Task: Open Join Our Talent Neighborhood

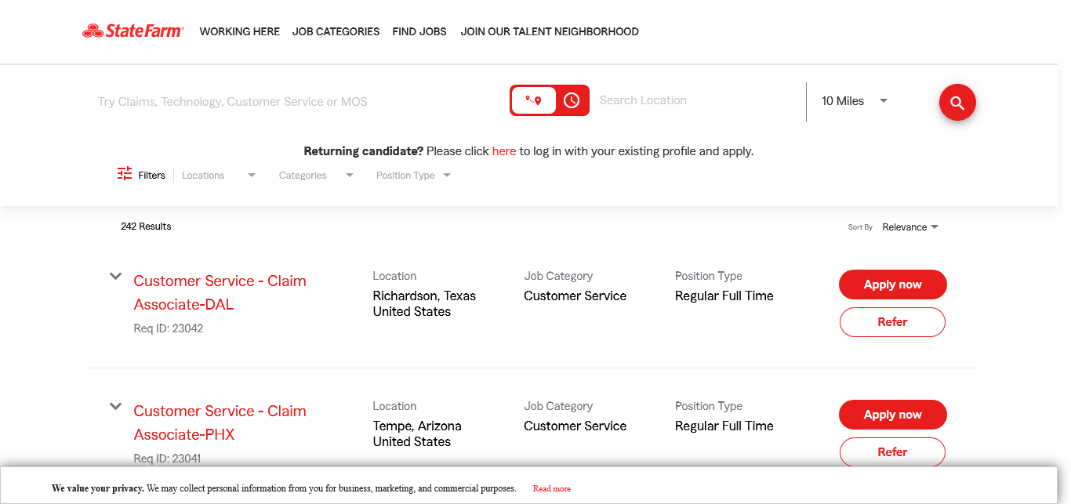Action: coord(550,32)
